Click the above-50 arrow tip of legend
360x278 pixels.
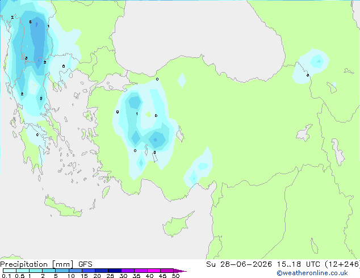pyautogui.click(x=180, y=271)
